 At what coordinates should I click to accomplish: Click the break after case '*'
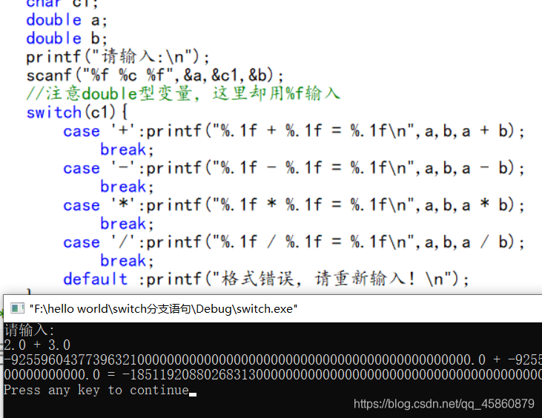pos(127,224)
